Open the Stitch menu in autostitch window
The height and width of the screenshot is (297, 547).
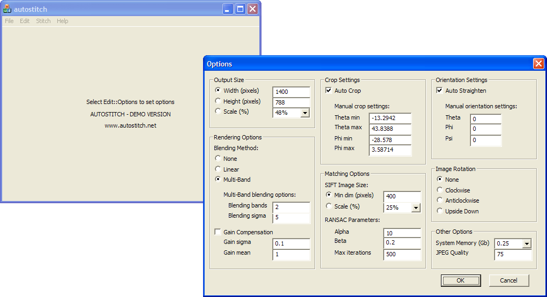[x=43, y=21]
